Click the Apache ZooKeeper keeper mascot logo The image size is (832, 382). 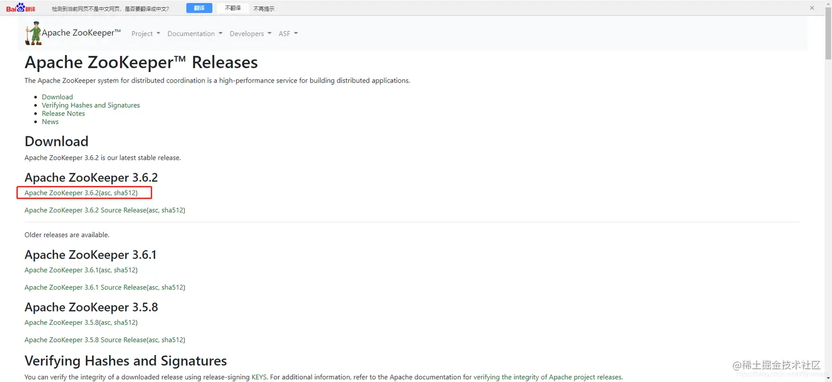coord(33,33)
